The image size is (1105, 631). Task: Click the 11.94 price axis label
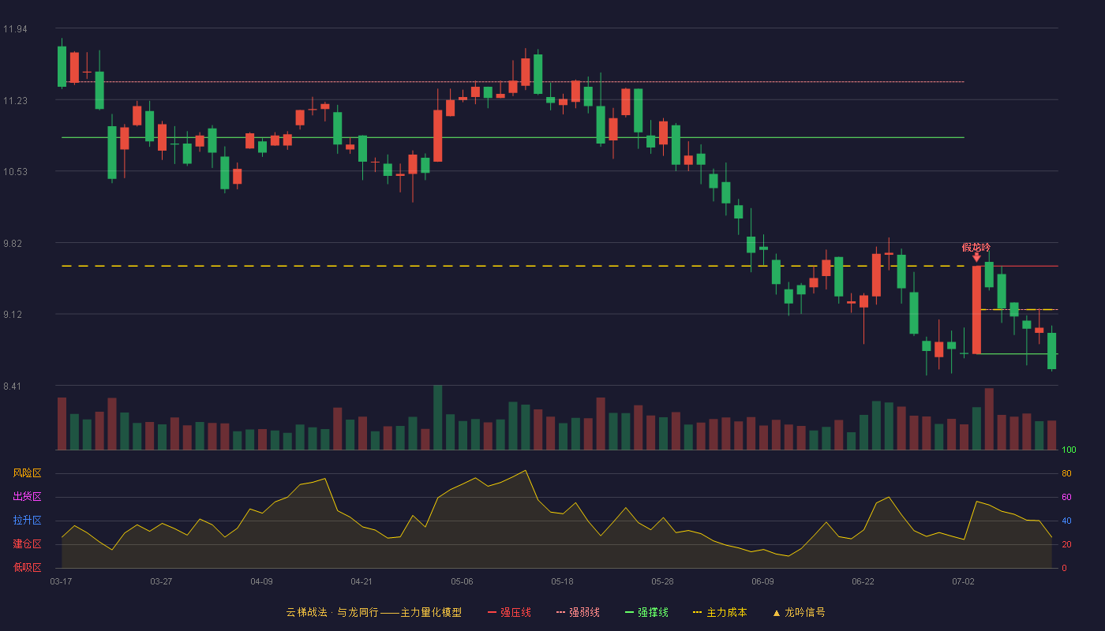[15, 29]
